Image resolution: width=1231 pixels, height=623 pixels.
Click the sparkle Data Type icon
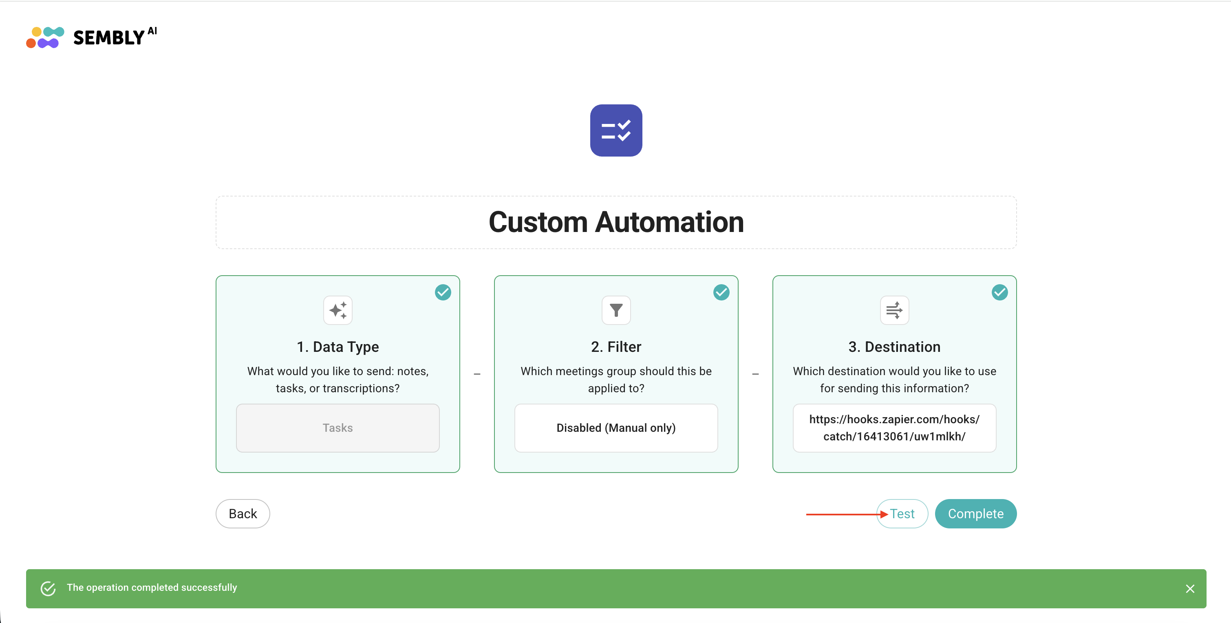point(338,310)
